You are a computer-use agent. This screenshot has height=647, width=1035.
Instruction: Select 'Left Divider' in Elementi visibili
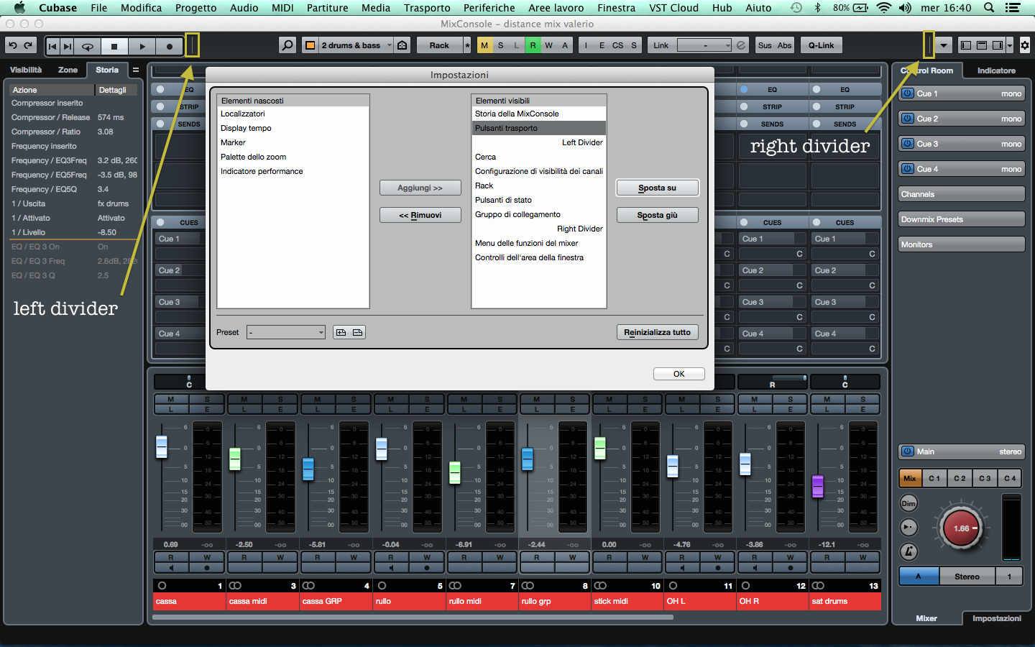click(x=539, y=142)
